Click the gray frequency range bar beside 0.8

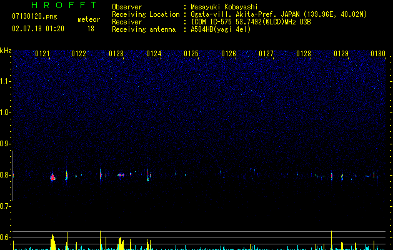[12, 175]
